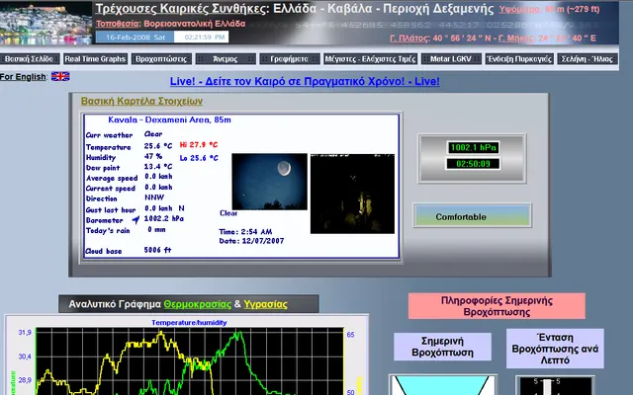The height and width of the screenshot is (395, 633).
Task: Click the dark night webcam image
Action: click(352, 194)
